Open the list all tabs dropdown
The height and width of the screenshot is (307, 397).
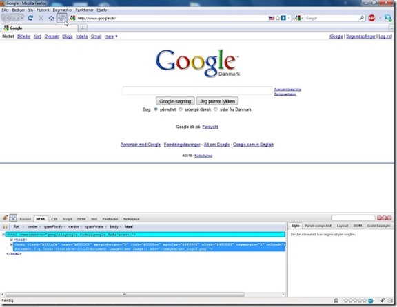click(391, 28)
